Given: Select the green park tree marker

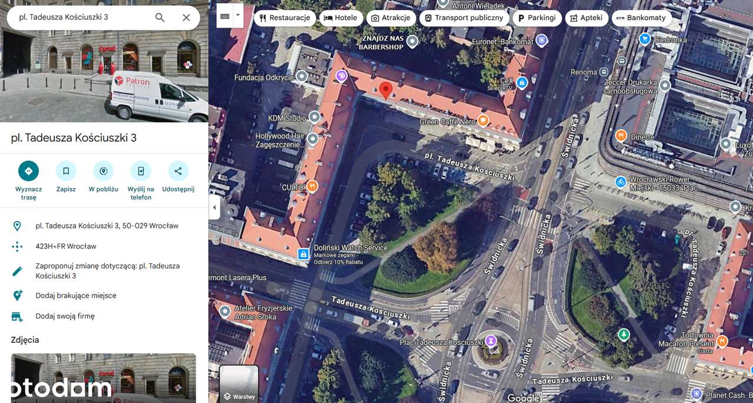Looking at the screenshot, I should [623, 335].
